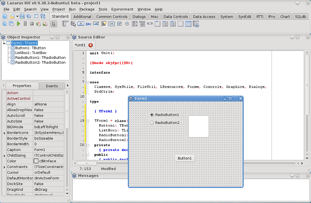Select the list box on Form1 designer
Screen dimensions: 311x203
198,126
